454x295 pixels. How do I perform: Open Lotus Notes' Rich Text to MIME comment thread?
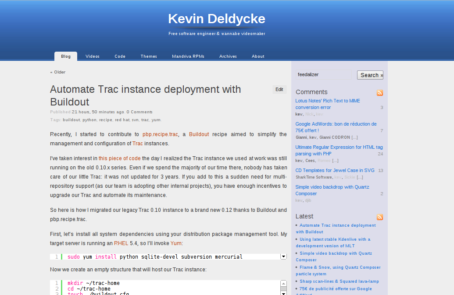pos(328,104)
